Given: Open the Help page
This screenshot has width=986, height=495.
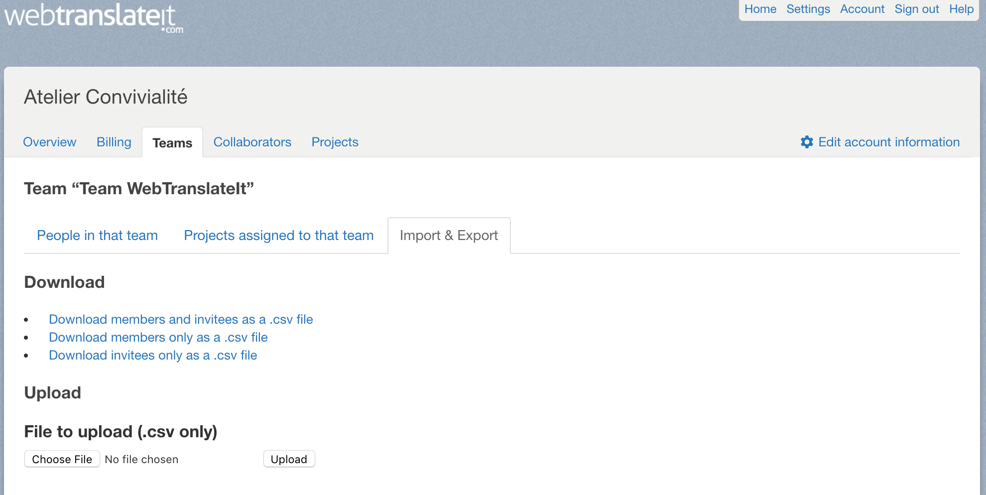Looking at the screenshot, I should click(961, 9).
